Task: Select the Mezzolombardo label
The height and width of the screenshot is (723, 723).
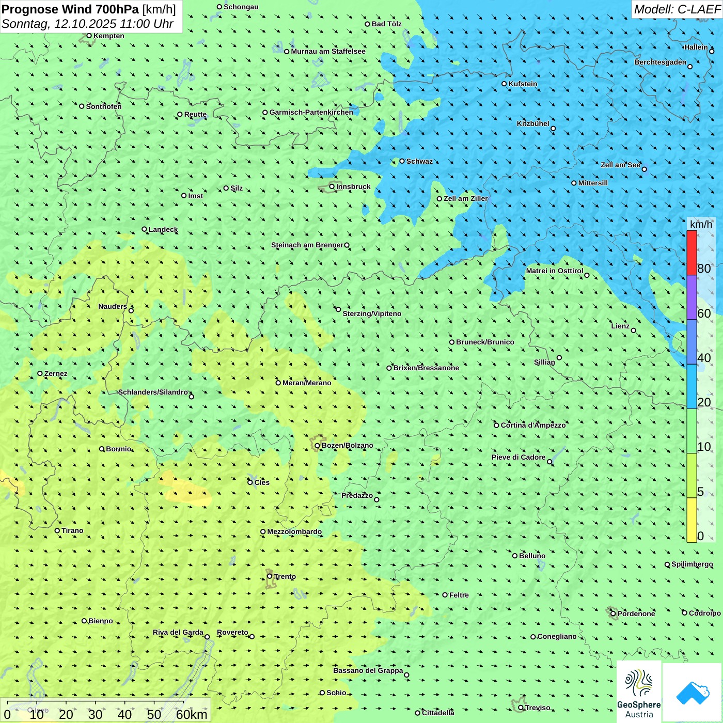Action: 294,531
